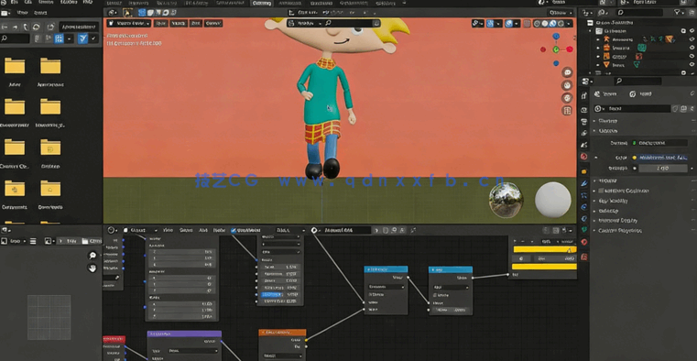Viewport: 697px width, 361px height.
Task: Click the file browser refresh icon
Action: (x=37, y=27)
